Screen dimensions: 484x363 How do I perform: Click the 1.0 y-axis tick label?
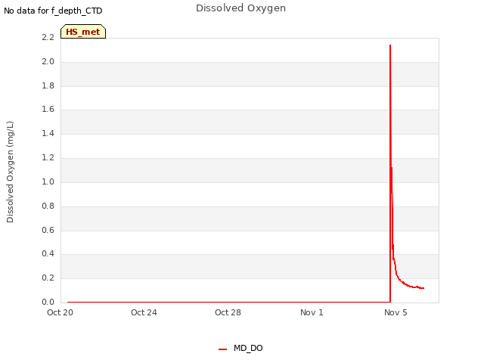[x=48, y=181]
